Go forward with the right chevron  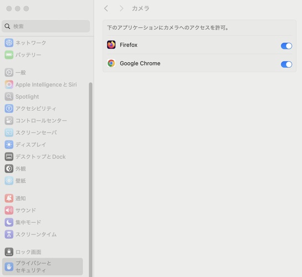point(121,8)
